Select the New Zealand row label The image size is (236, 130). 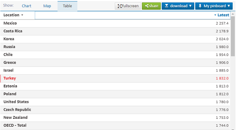click(x=16, y=118)
